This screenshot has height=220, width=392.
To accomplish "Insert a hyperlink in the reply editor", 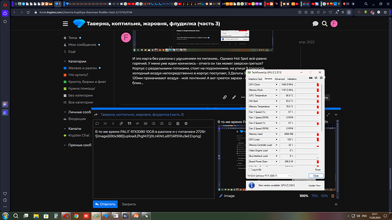I will (x=121, y=124).
